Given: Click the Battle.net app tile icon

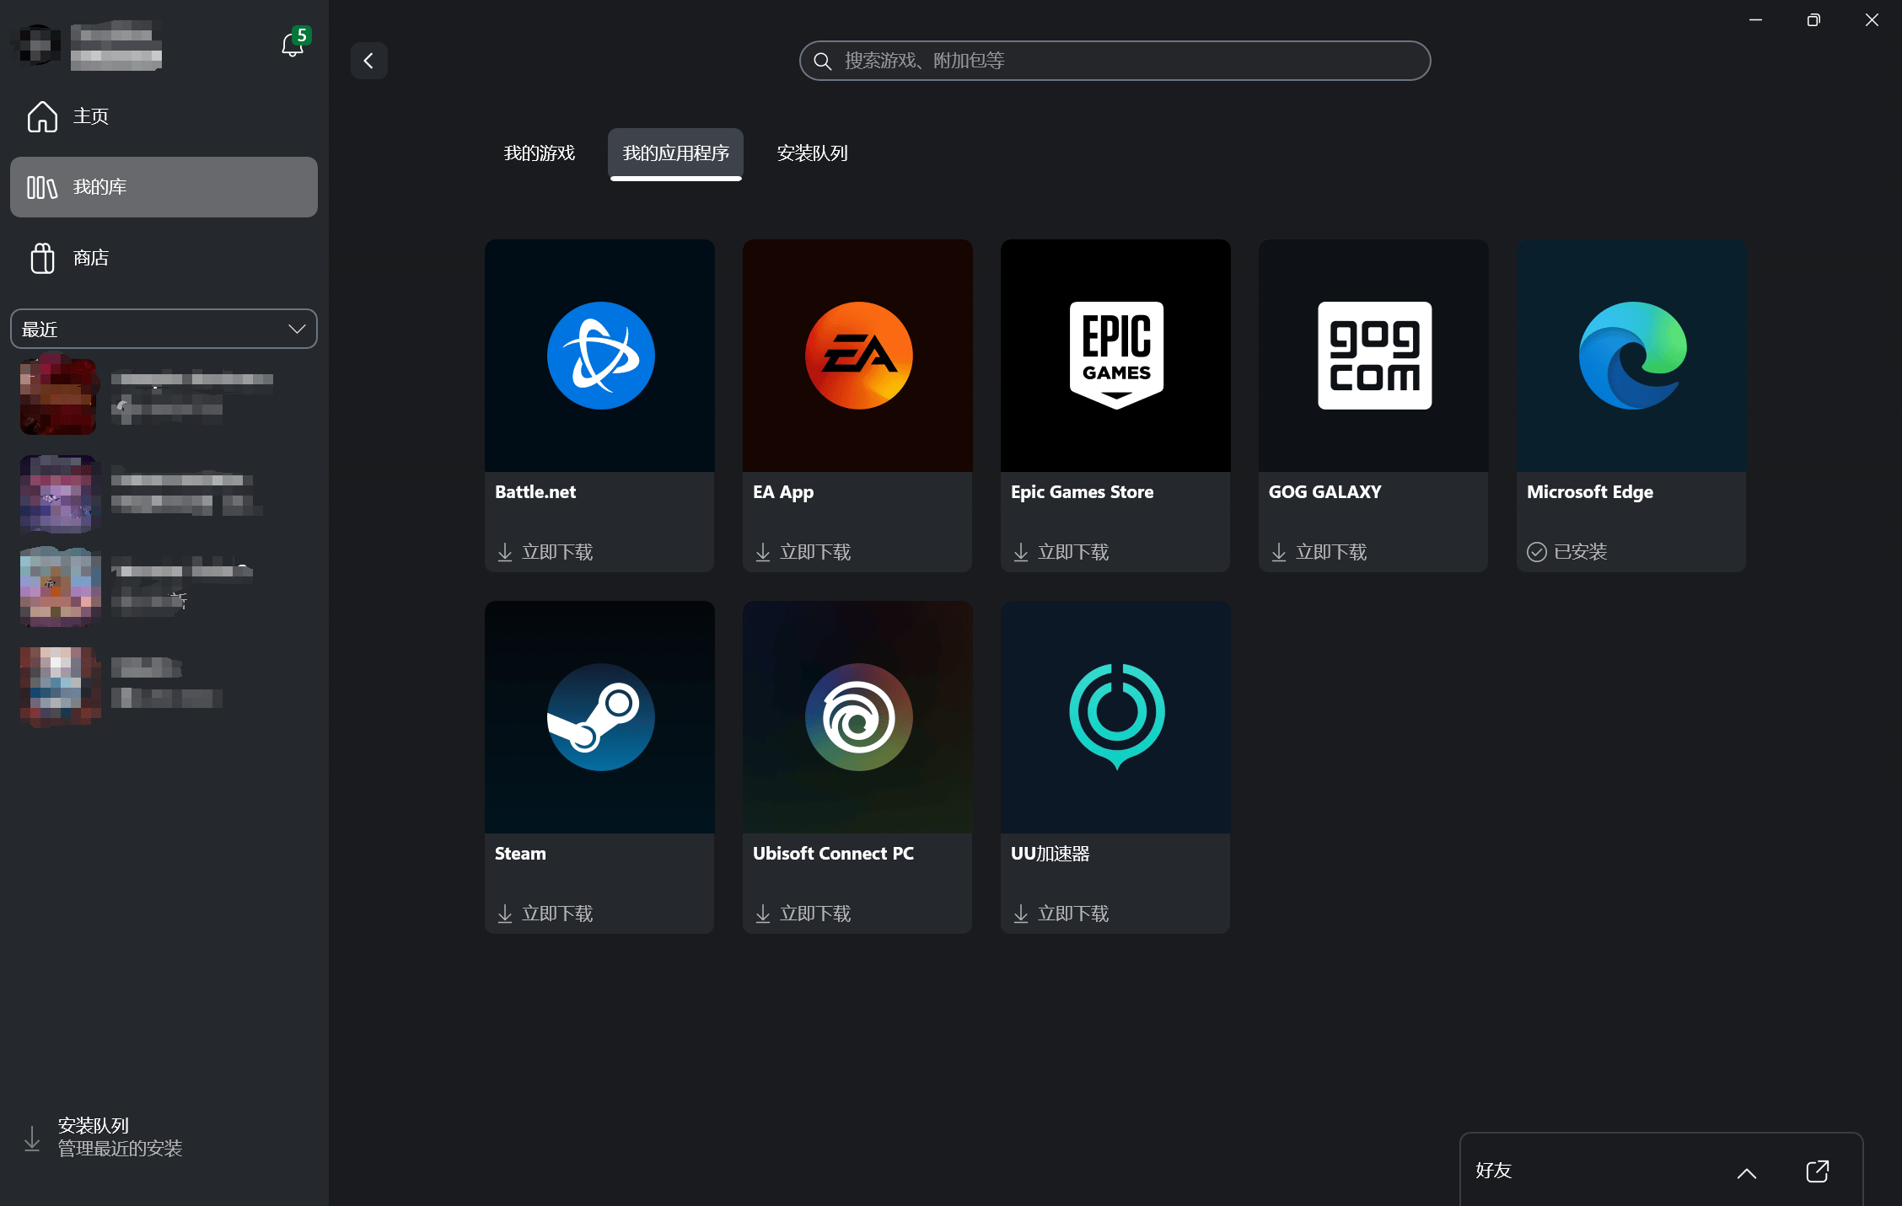Looking at the screenshot, I should (600, 356).
